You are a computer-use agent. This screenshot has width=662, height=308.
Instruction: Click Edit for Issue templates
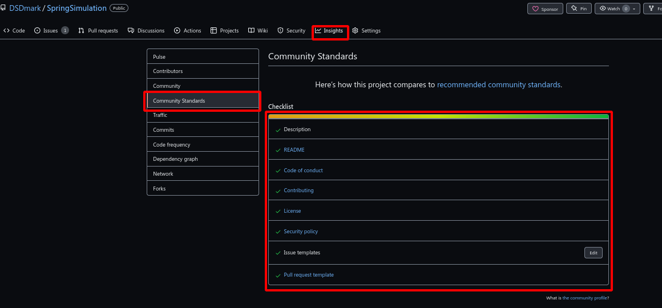pos(593,253)
